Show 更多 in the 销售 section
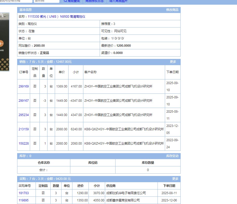The height and width of the screenshot is (204, 237). [x=173, y=62]
